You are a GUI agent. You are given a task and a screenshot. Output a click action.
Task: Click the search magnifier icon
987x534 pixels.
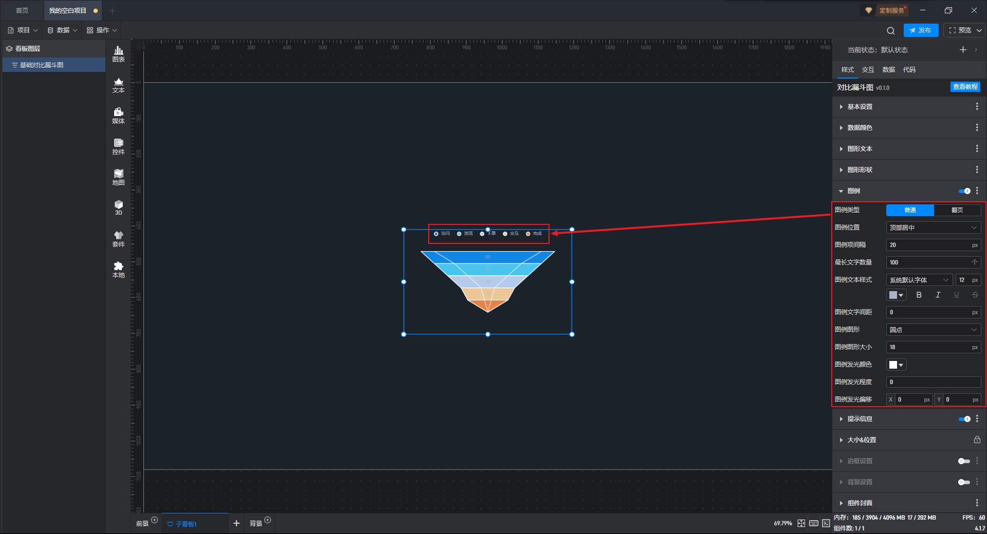[891, 30]
